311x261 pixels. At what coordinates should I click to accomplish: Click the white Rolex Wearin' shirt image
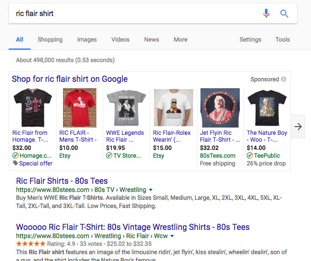pyautogui.click(x=174, y=107)
